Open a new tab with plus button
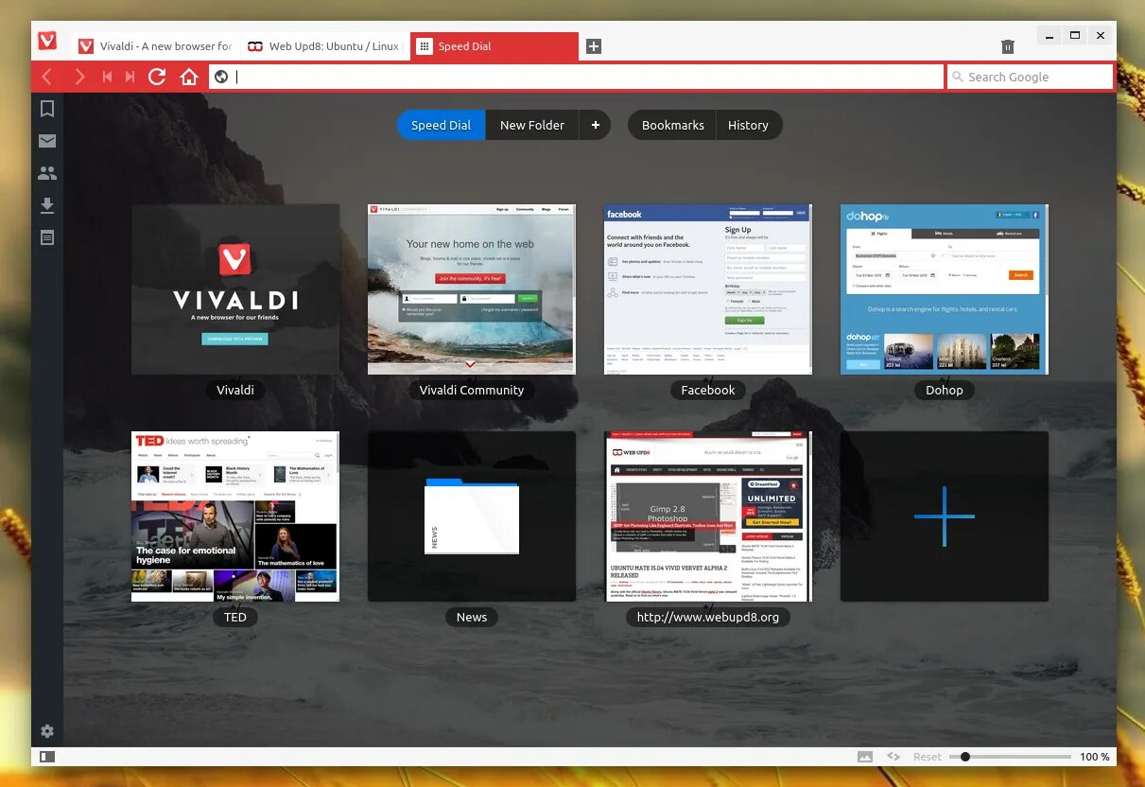1145x787 pixels. (594, 46)
